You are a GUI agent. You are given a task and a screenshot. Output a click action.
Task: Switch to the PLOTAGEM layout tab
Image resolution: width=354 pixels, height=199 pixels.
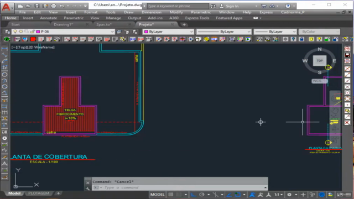(39, 193)
